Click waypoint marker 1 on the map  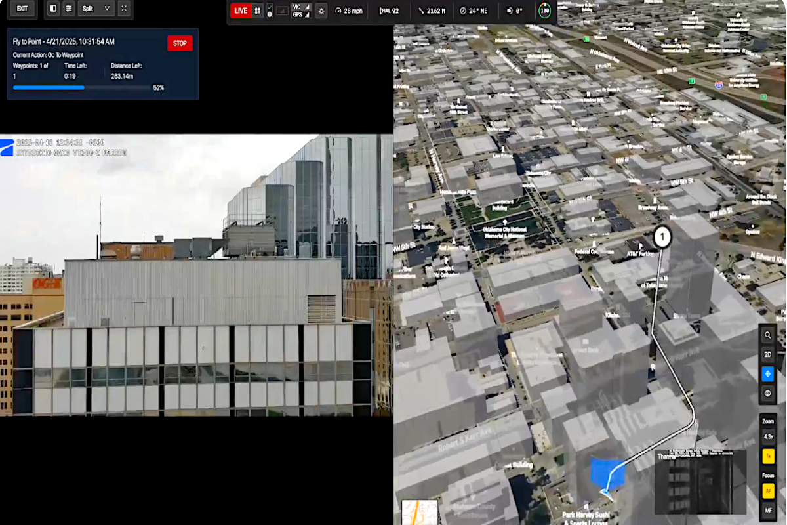click(662, 237)
